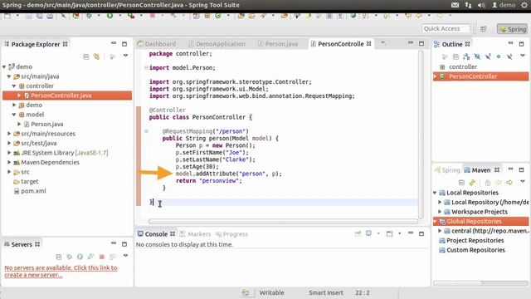Switch to the Markers tab
The width and height of the screenshot is (531, 299).
[195, 234]
